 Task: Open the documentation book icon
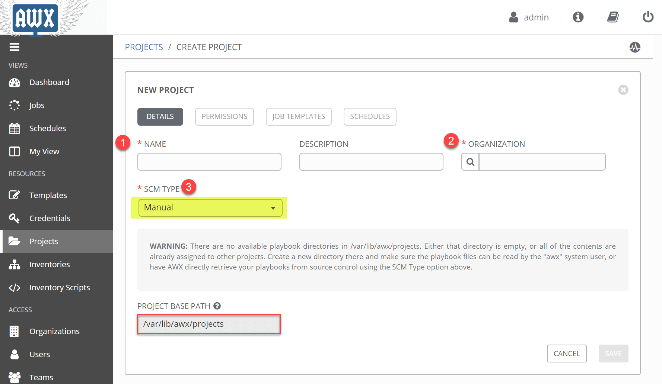(613, 17)
